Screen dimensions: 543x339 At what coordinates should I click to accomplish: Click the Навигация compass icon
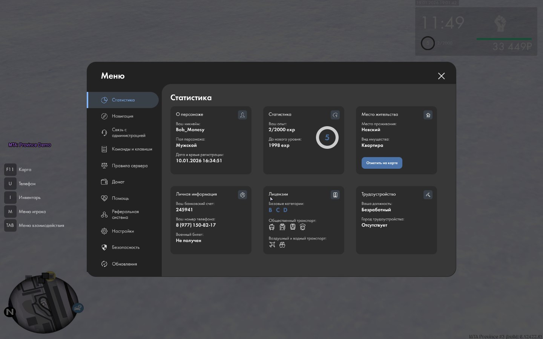pos(104,116)
